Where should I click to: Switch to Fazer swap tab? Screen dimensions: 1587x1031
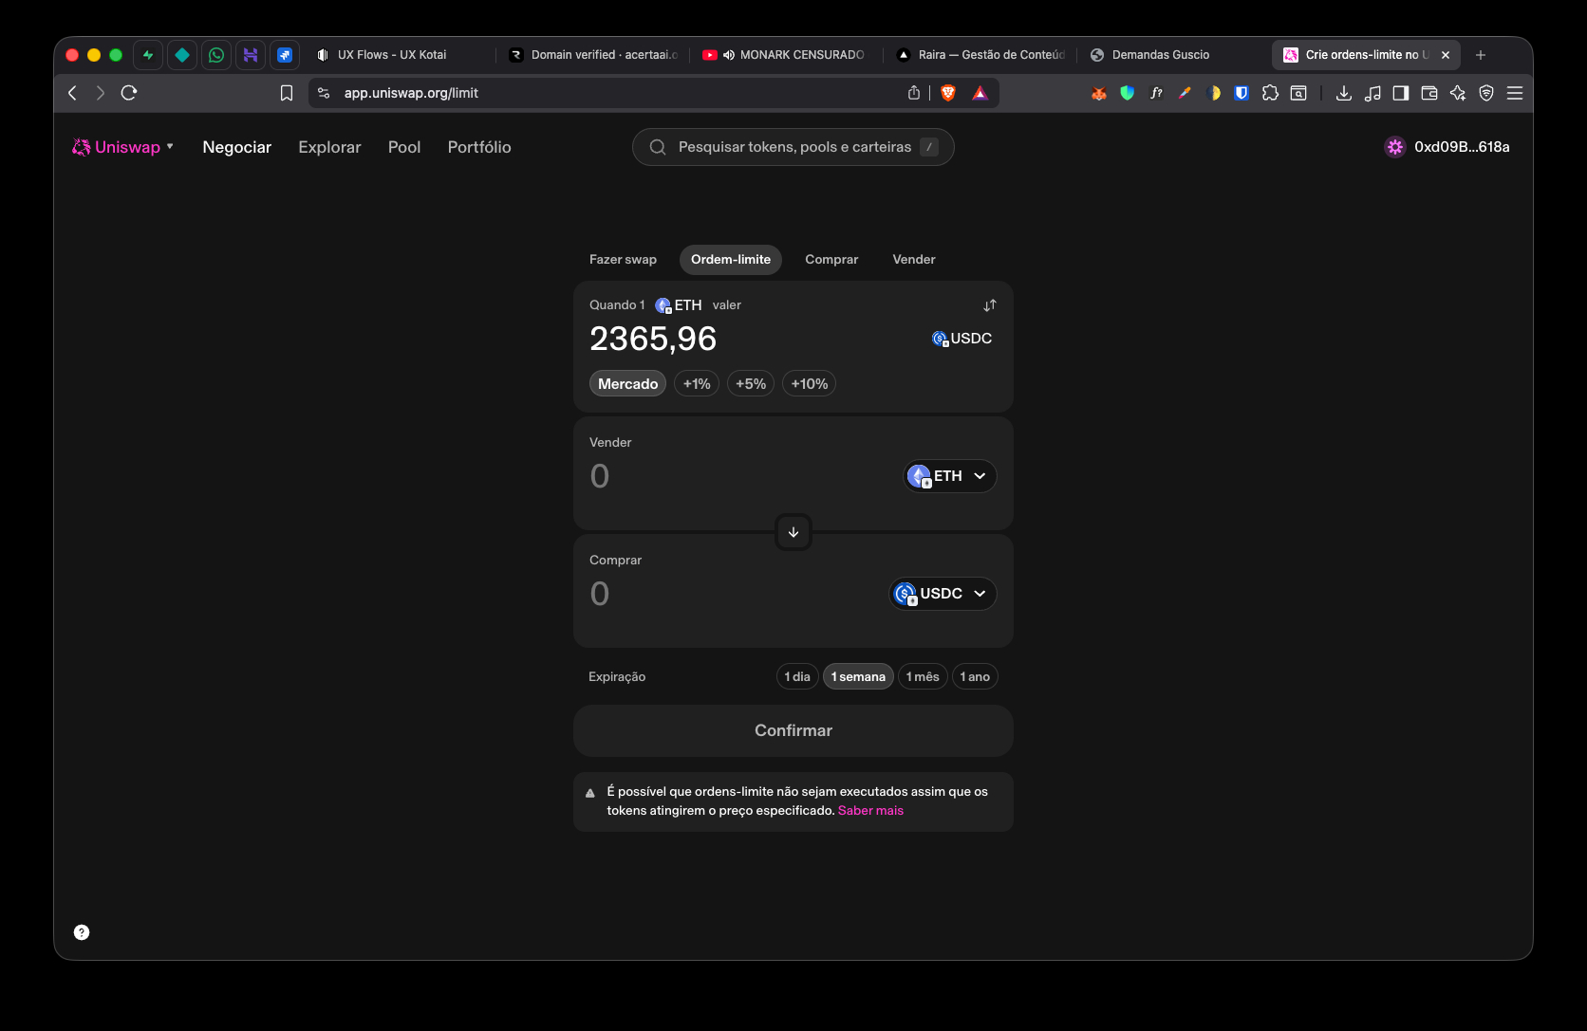[623, 260]
